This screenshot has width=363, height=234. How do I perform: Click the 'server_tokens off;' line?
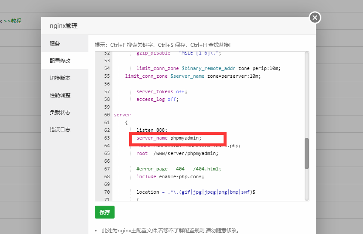pos(162,91)
